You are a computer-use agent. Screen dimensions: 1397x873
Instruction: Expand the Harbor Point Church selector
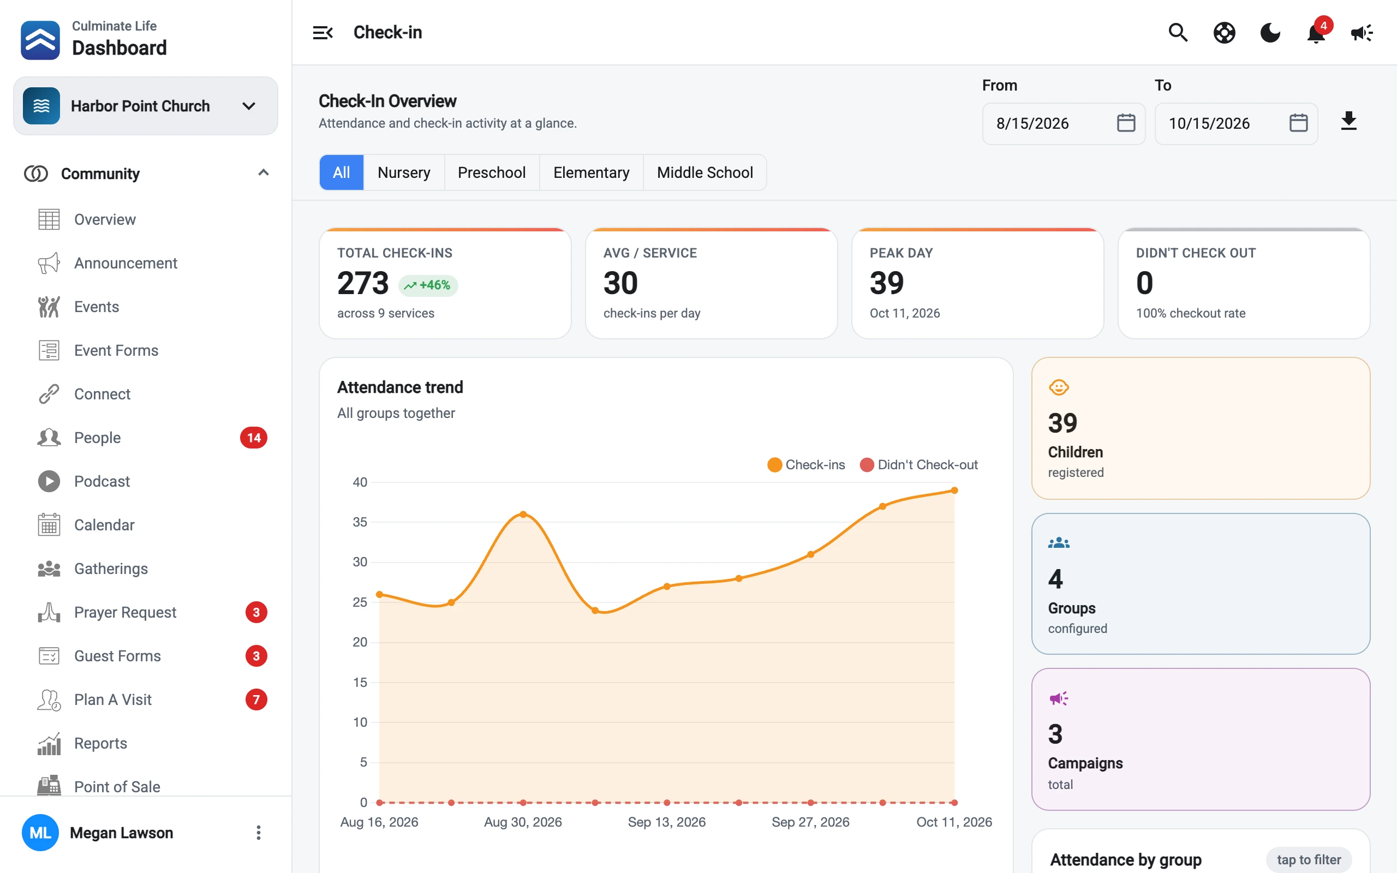[146, 106]
